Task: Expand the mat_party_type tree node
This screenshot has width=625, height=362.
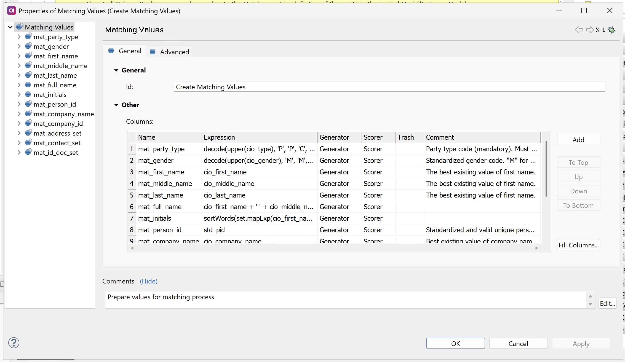Action: pyautogui.click(x=19, y=37)
